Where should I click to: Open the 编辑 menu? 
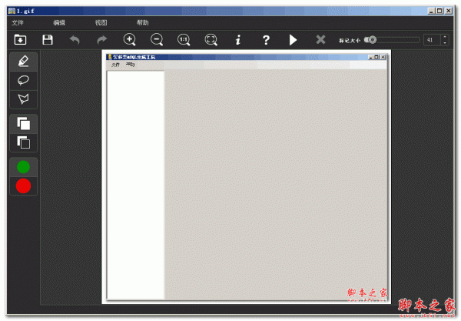pyautogui.click(x=59, y=22)
